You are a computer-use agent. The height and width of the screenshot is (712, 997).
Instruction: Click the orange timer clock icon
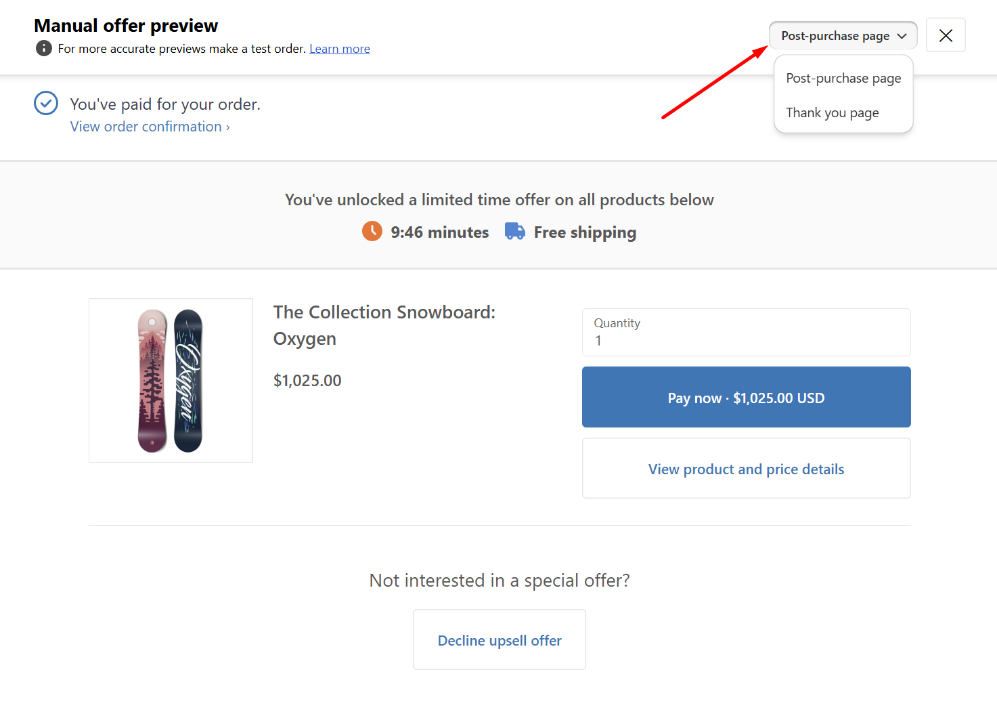372,232
